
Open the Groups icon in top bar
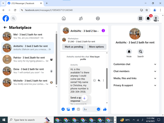coord(98,18)
